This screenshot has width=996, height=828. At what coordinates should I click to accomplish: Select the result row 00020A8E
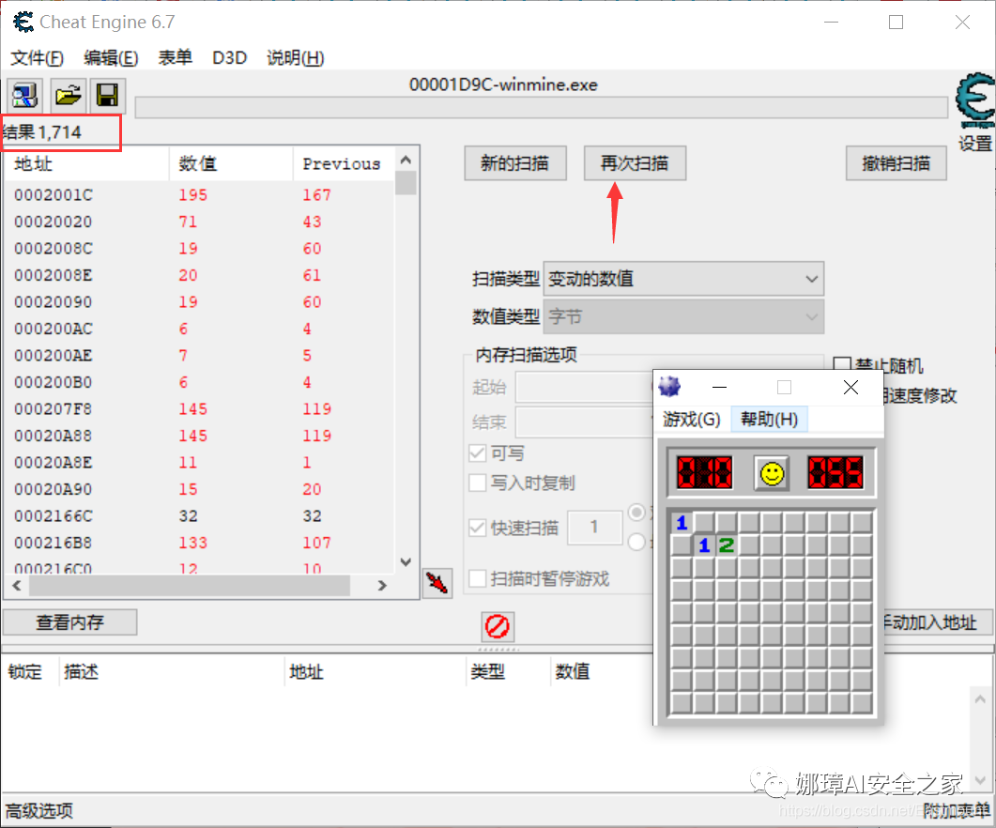click(x=199, y=462)
